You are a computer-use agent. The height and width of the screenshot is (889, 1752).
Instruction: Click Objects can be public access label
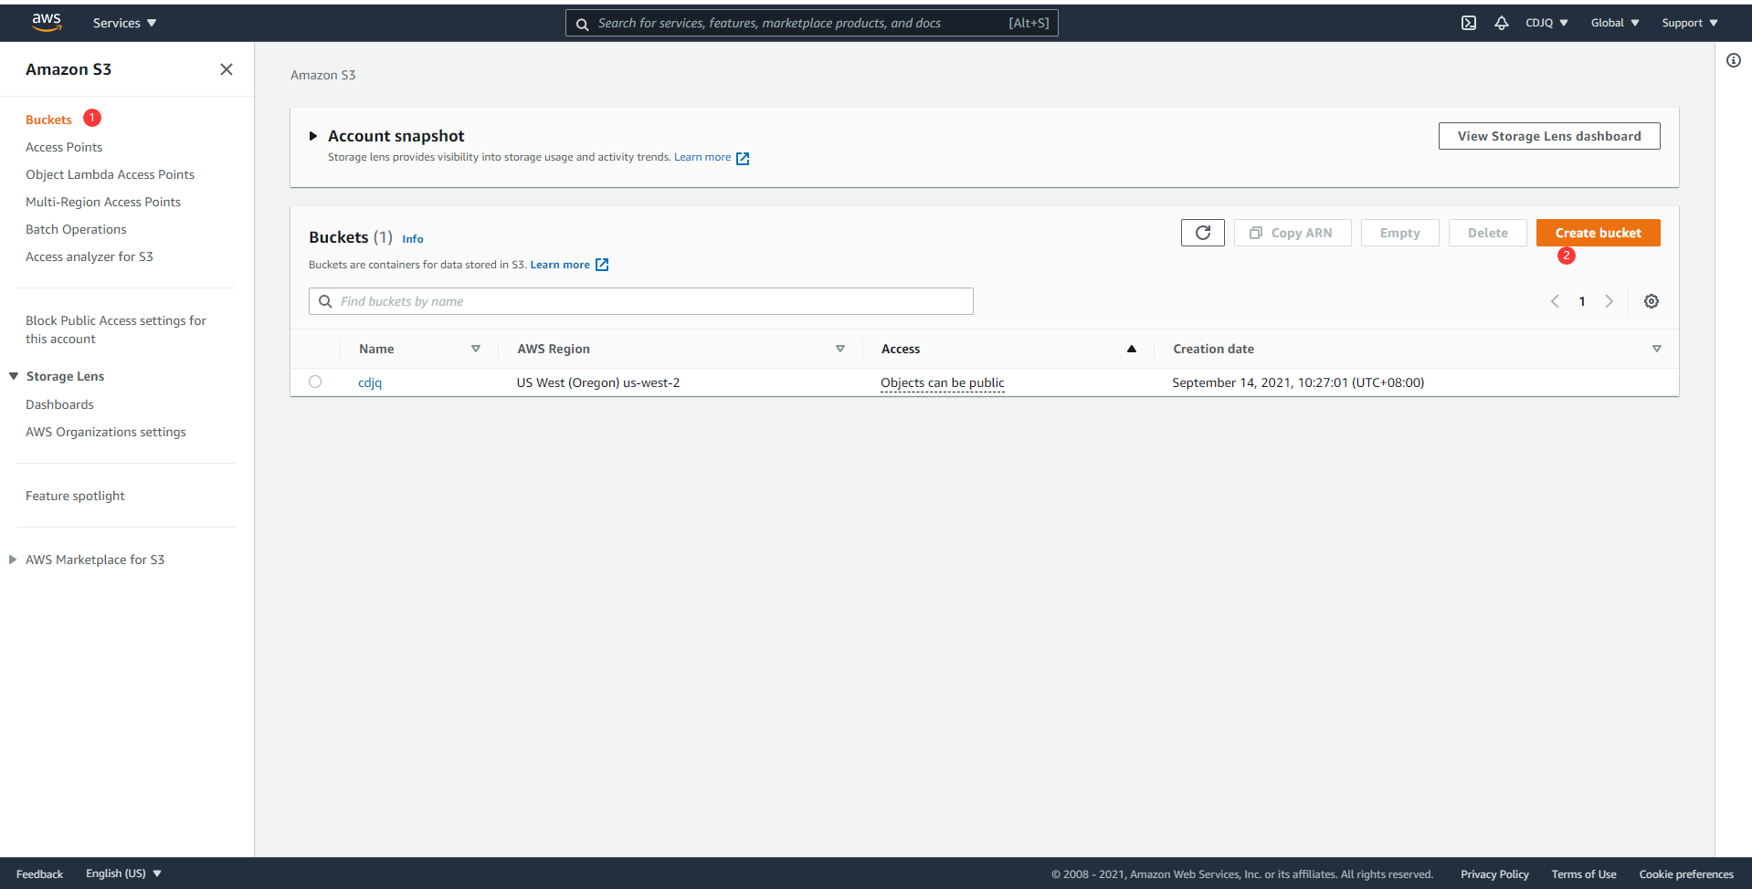[x=943, y=382]
